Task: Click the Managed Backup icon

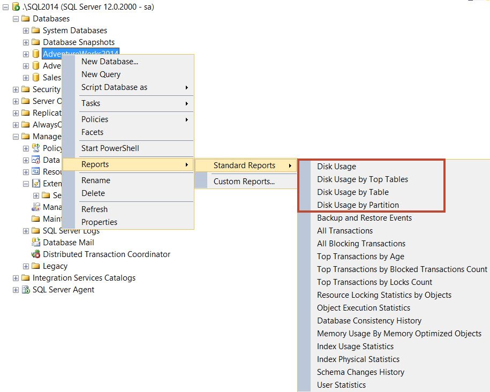Action: (x=36, y=207)
